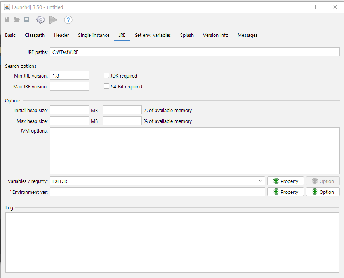Tick the 64-Bit required checkbox
The image size is (344, 278).
click(106, 86)
